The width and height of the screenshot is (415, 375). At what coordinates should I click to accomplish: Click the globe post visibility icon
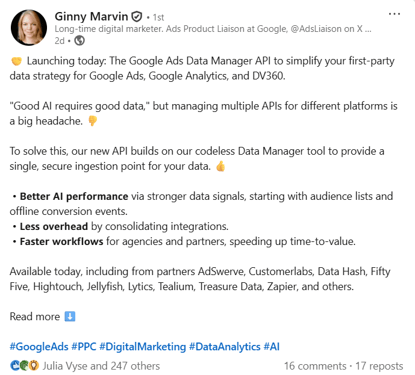[x=80, y=40]
